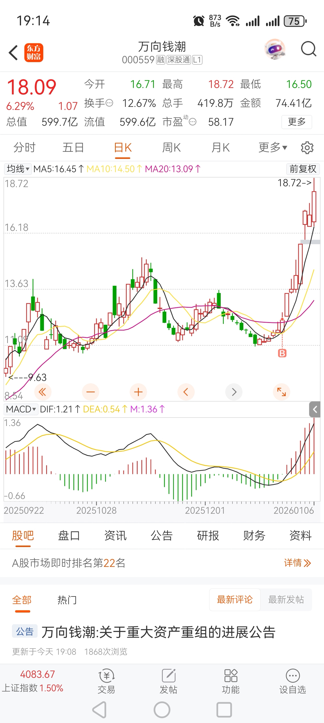Image resolution: width=324 pixels, height=723 pixels.
Task: Expand the 更多 period dropdown
Action: [x=273, y=147]
